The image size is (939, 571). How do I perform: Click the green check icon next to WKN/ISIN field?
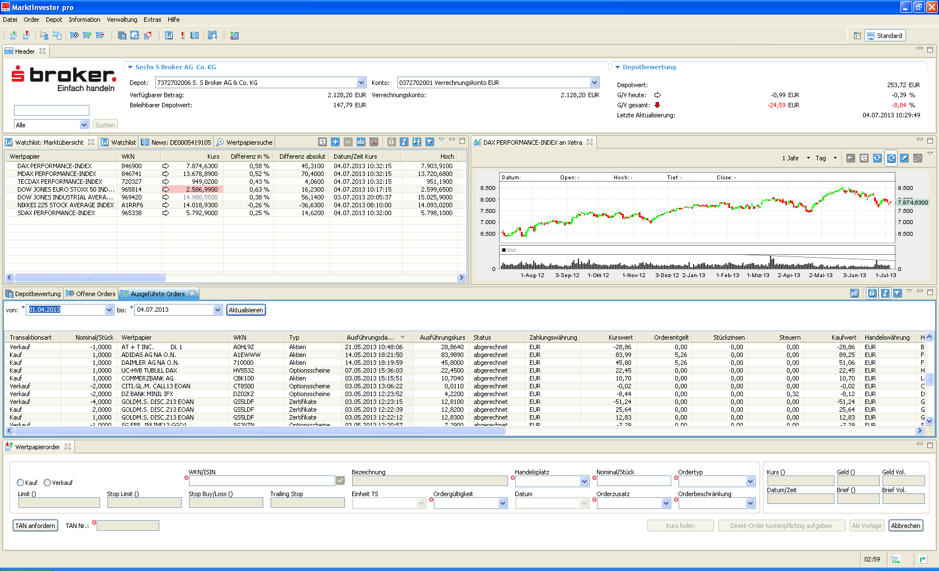(x=340, y=480)
